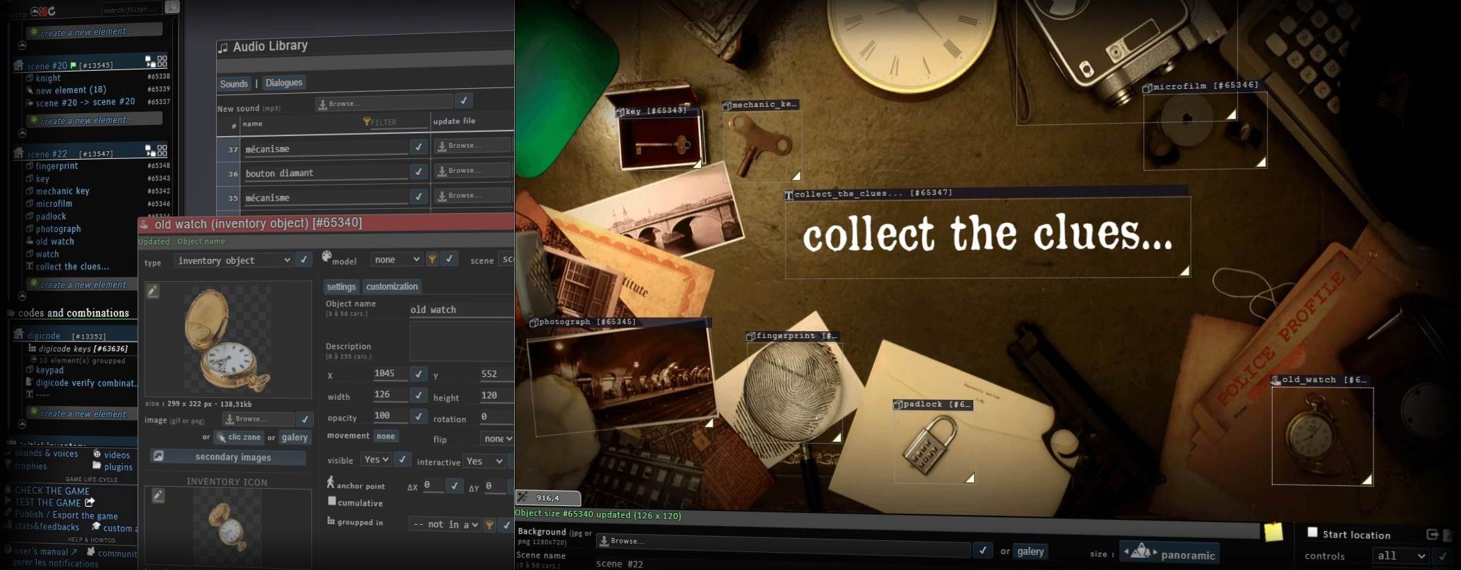
Task: Click the filter funnel next to model dropdown
Action: click(432, 259)
